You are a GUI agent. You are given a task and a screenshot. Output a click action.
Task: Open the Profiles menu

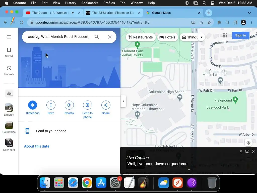(109, 3)
